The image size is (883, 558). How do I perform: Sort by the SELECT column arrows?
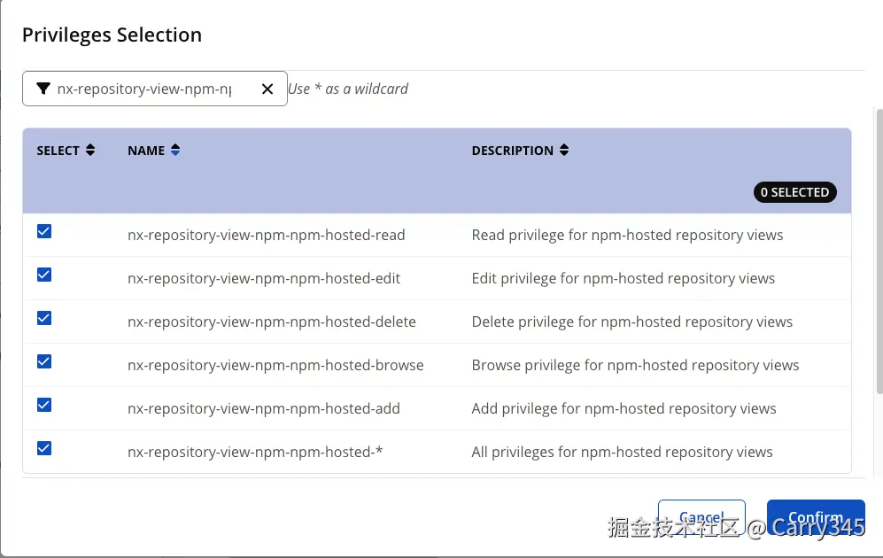89,151
